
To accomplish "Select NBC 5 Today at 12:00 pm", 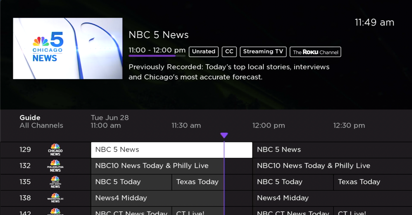I will point(293,182).
